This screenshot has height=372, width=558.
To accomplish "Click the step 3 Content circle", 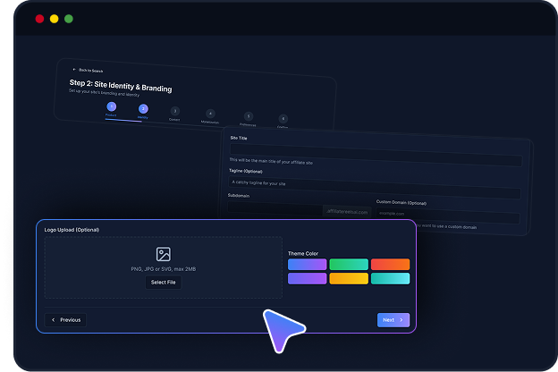I will pyautogui.click(x=175, y=111).
